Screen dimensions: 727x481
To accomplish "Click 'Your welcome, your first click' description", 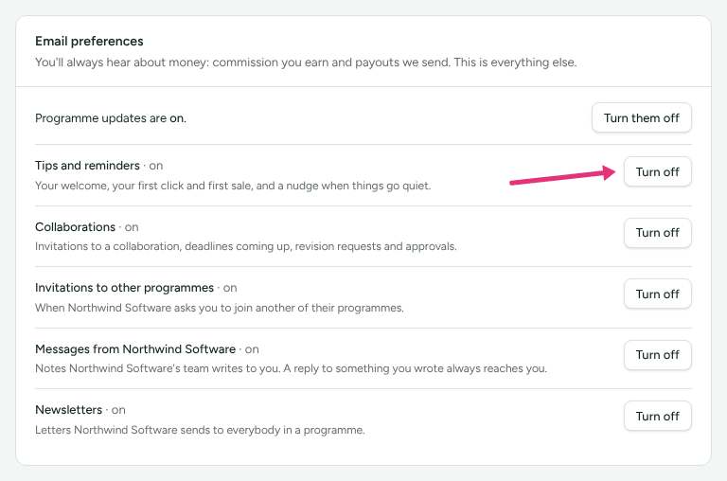I will (233, 186).
